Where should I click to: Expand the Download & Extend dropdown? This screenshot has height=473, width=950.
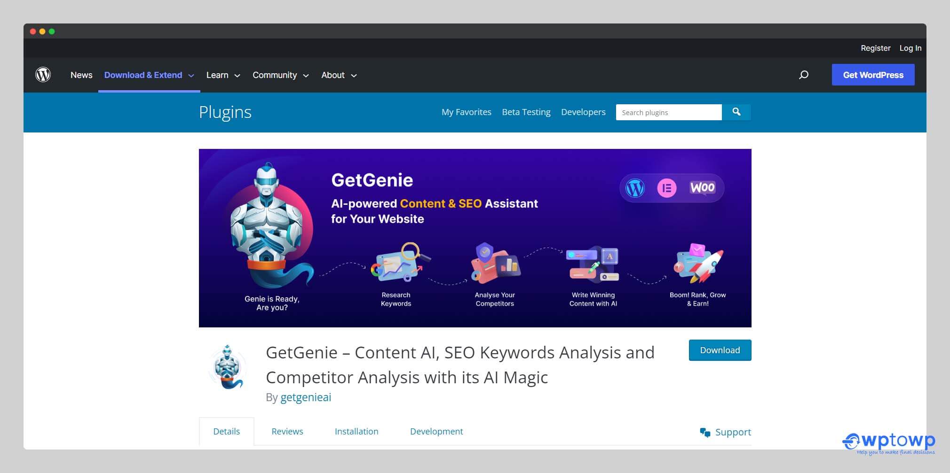143,75
